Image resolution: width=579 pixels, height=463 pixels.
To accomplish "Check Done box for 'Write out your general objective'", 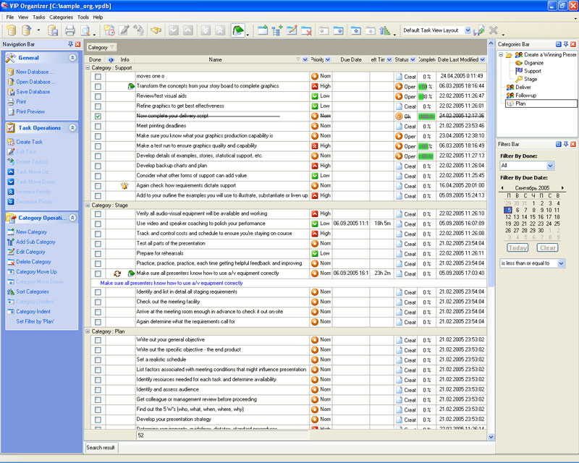I will coord(98,340).
